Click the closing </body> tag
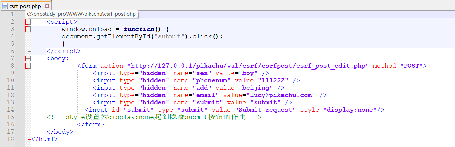This screenshot has height=147, width=455. pyautogui.click(x=60, y=132)
